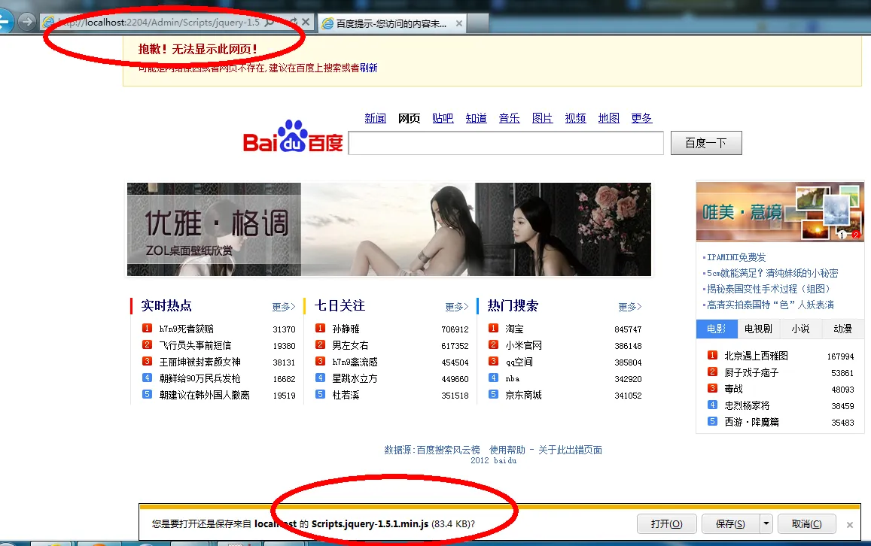Open hot topic 王丽坤被封素颜女神
Viewport: 871px width, 546px height.
pos(200,362)
